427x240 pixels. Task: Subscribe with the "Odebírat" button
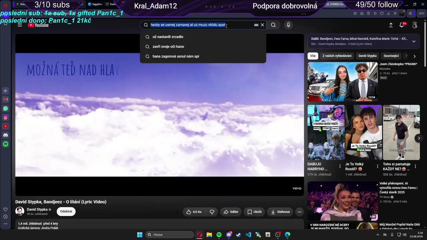66,211
